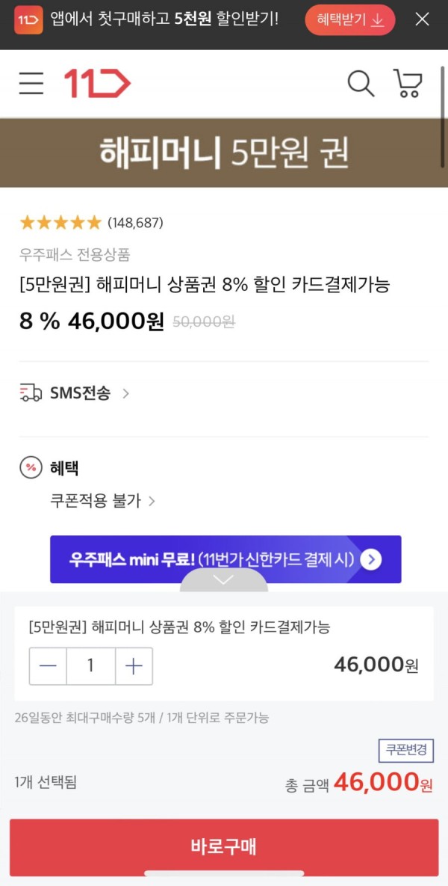Close the app promotion banner

tap(422, 19)
